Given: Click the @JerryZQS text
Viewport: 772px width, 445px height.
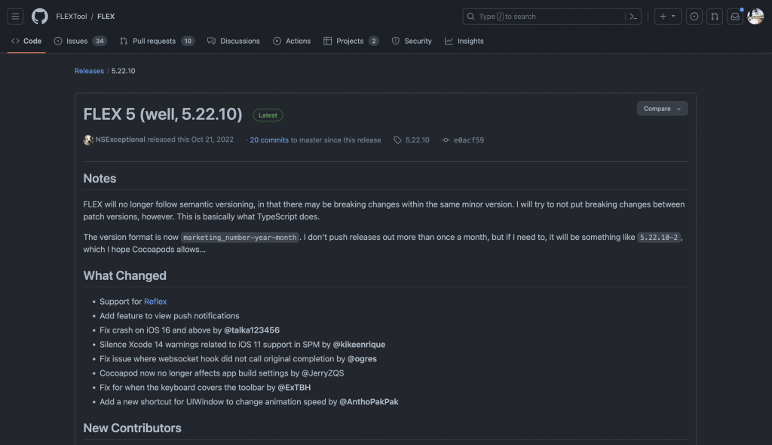Looking at the screenshot, I should 323,373.
